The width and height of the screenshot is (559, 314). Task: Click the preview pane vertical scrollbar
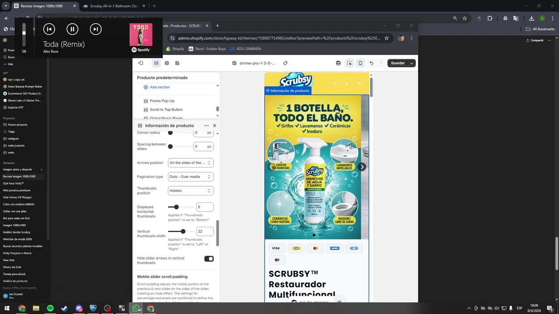371,86
